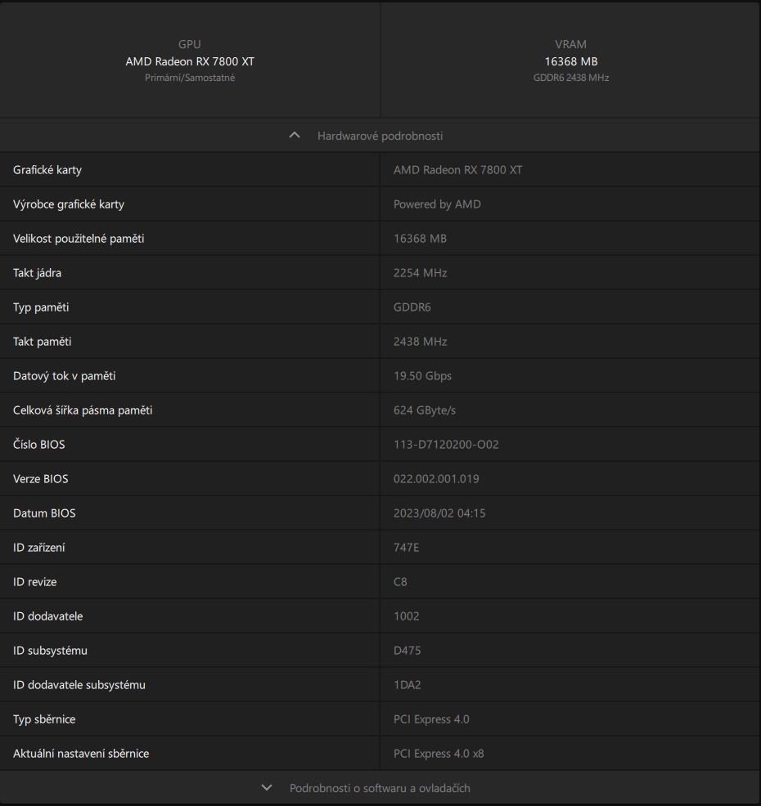Click the Hardwarové podrobnosti header label

pyautogui.click(x=380, y=136)
